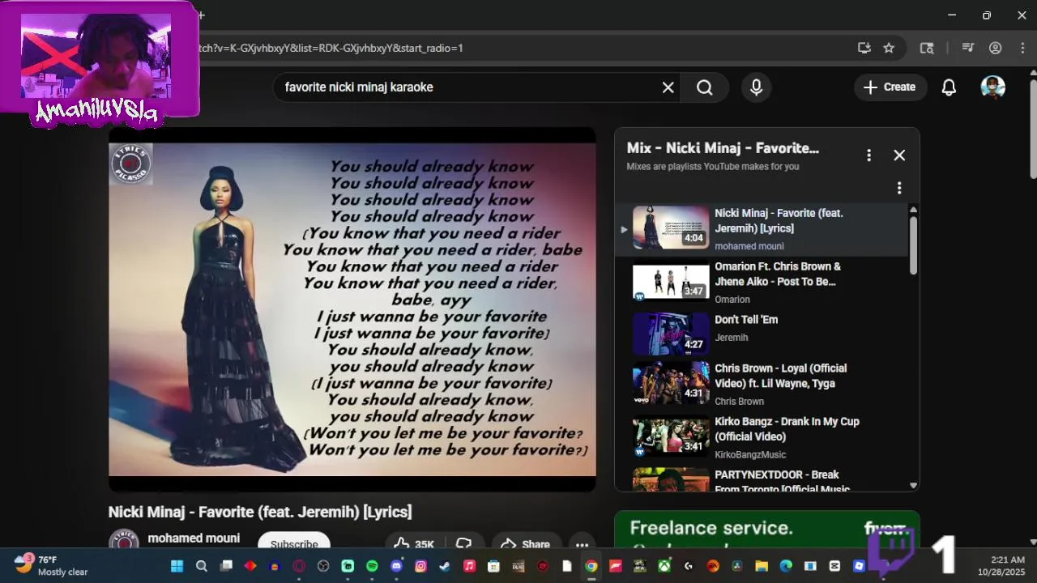Open Discord from the taskbar
The image size is (1037, 583).
396,566
